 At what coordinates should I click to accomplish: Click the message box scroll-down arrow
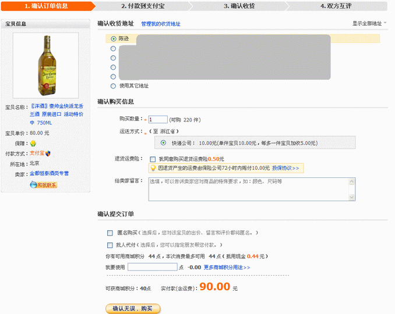pos(351,198)
